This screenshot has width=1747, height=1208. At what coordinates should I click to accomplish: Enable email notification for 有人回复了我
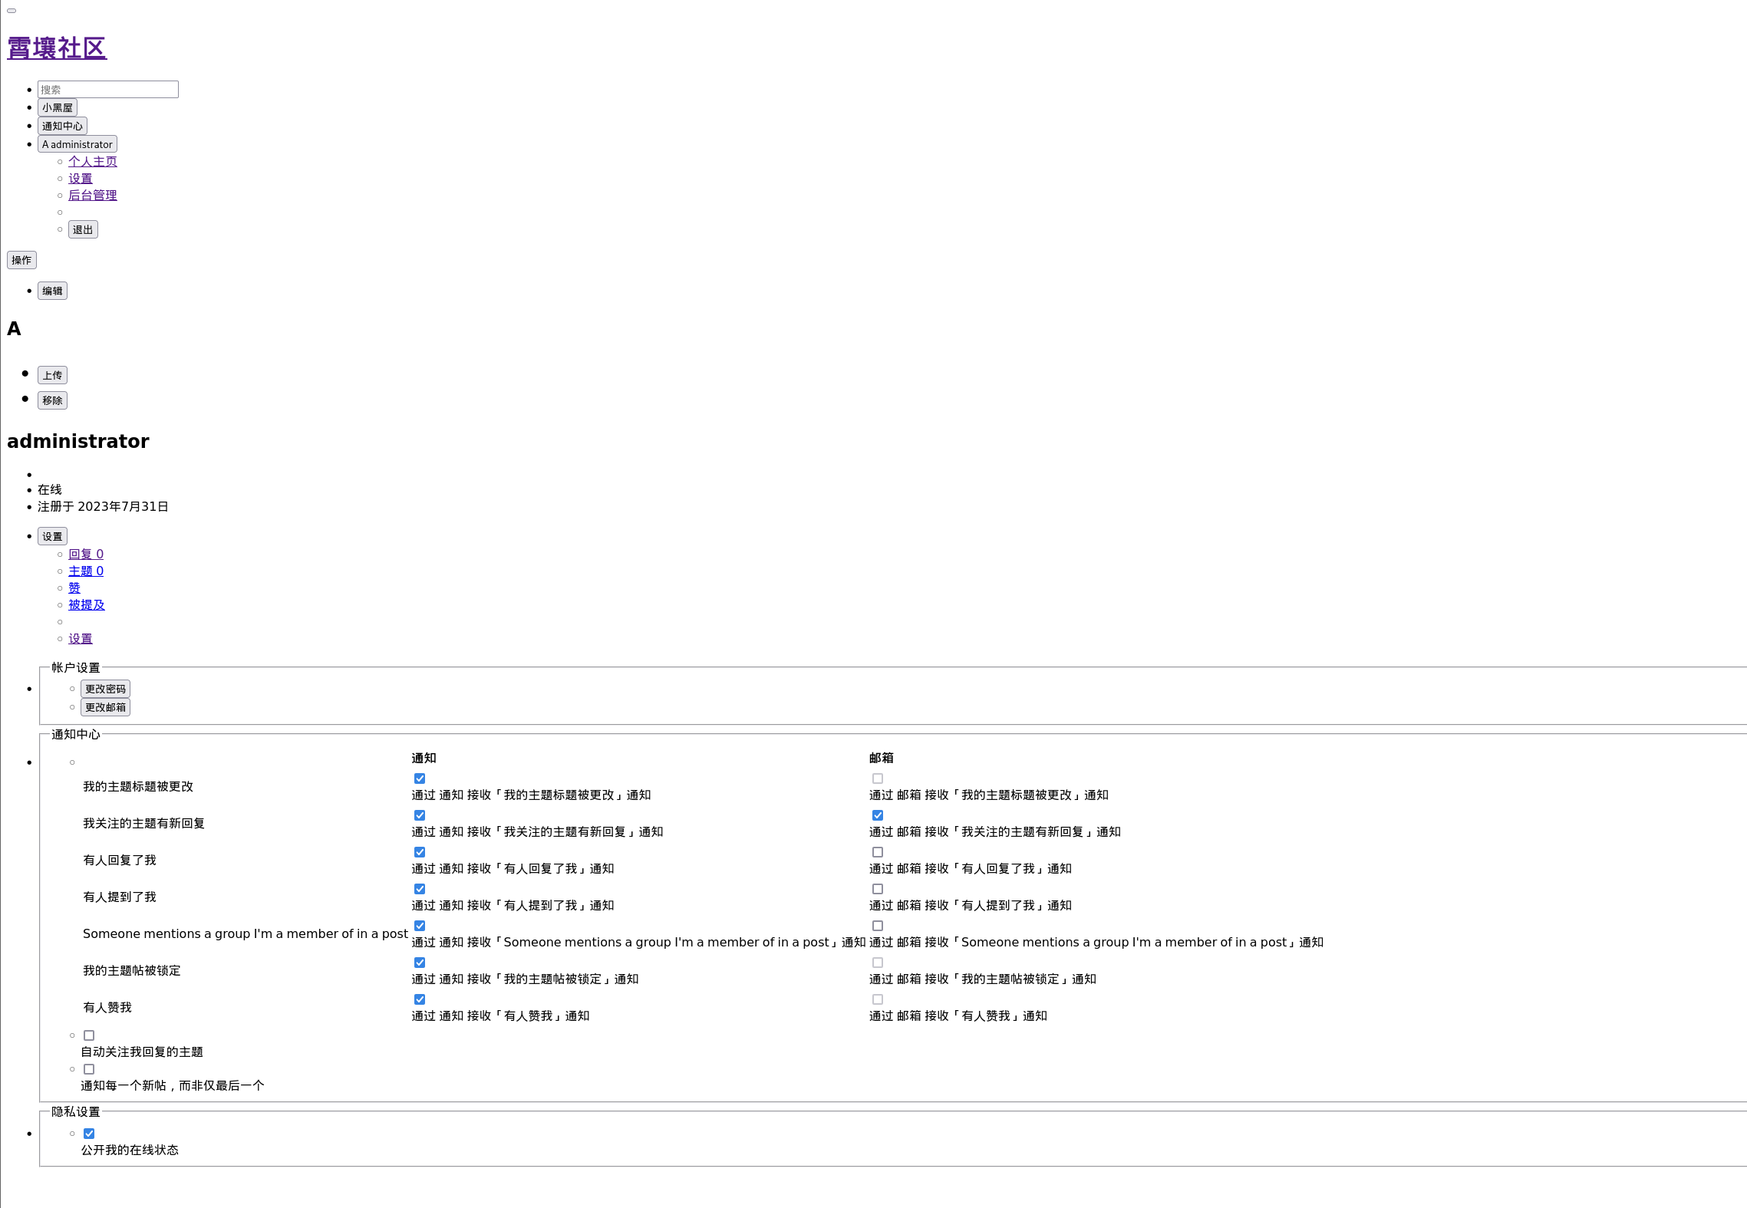(878, 852)
